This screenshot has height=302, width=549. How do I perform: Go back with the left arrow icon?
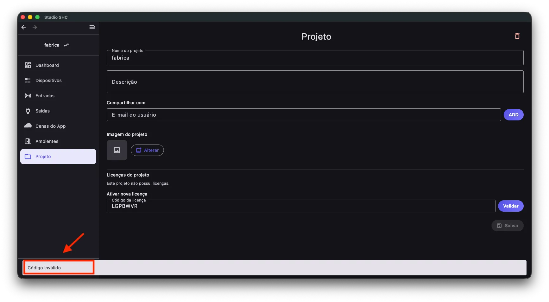pyautogui.click(x=23, y=27)
